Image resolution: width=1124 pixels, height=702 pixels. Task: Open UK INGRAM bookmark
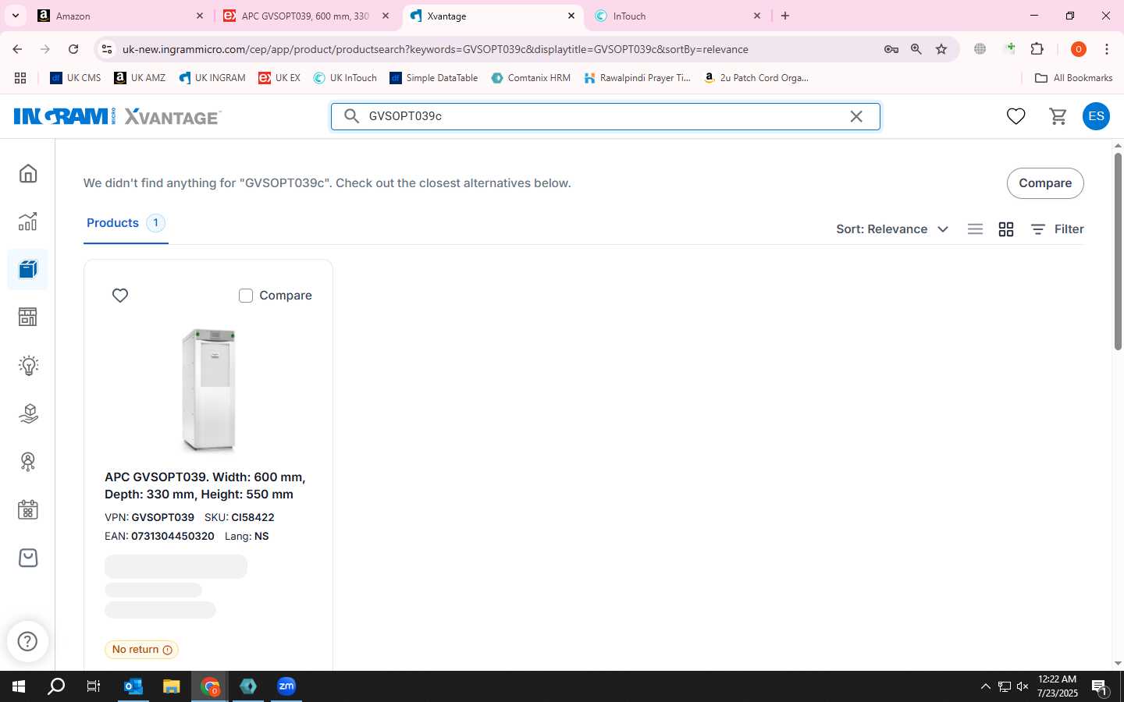(212, 78)
